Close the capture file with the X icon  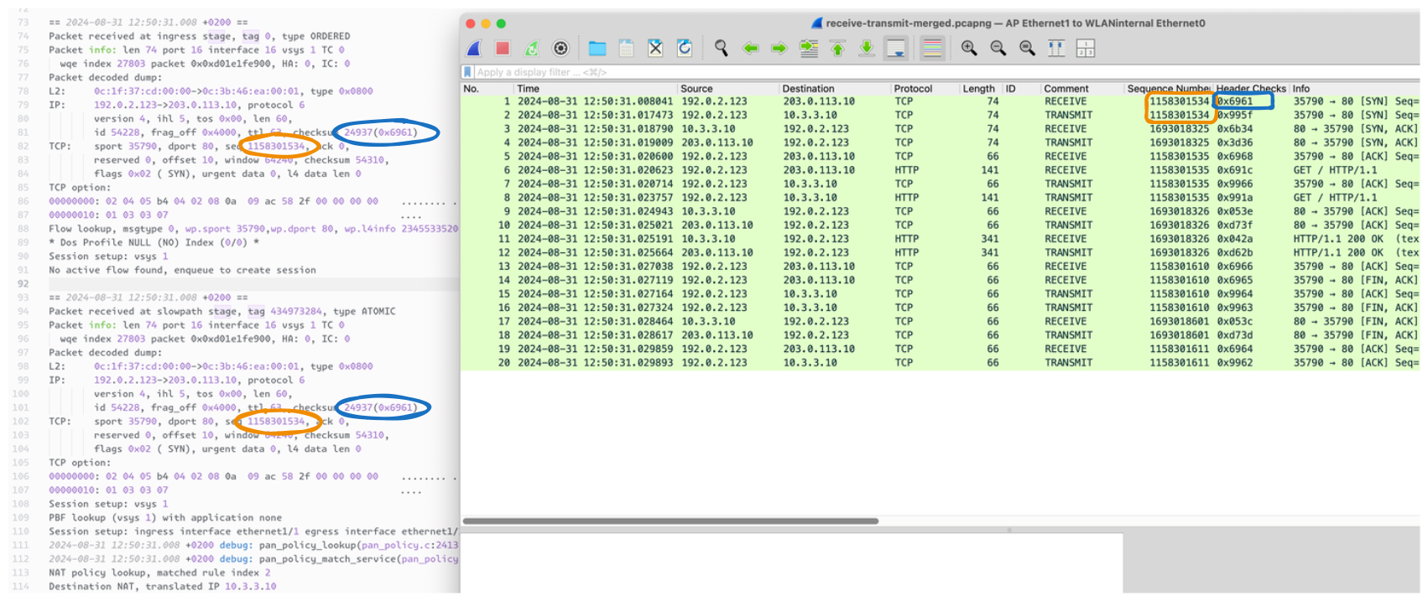point(655,49)
